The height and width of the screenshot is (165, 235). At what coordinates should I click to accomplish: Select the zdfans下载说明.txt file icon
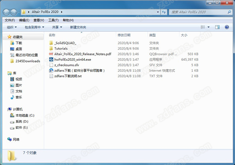(51, 76)
